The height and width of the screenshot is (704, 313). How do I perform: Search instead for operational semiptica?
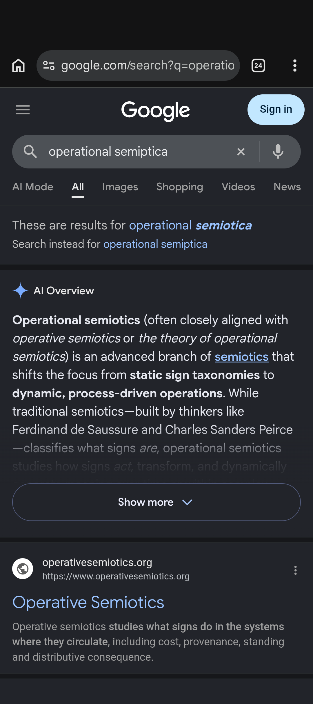click(x=155, y=244)
